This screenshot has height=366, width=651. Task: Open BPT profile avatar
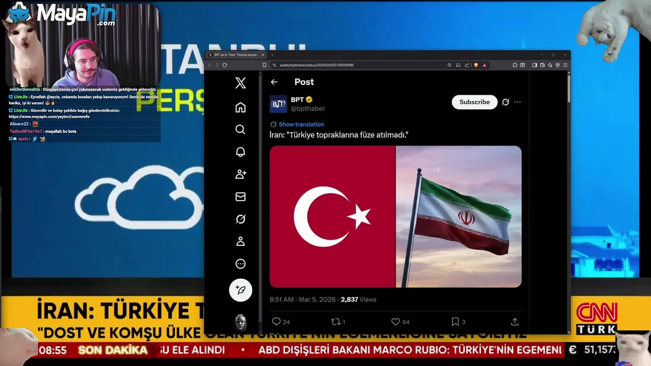[278, 104]
